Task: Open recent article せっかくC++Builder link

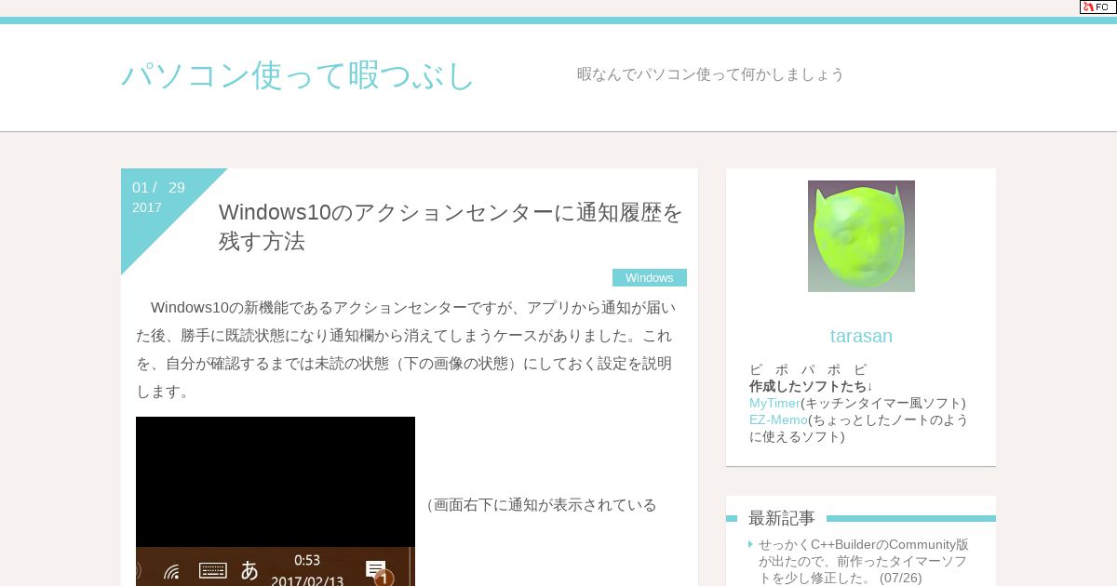Action: click(864, 561)
